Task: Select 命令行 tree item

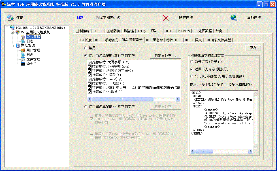Action: (x=31, y=64)
